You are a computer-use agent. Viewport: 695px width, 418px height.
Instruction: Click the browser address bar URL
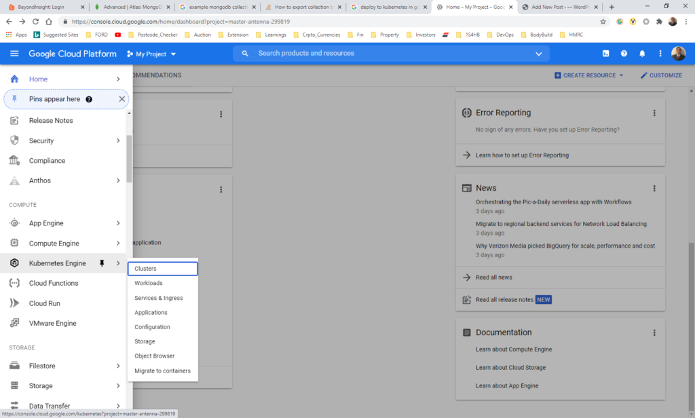tap(181, 21)
